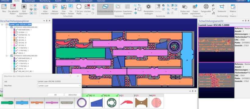Switch to the Anwendungen tab
The image size is (250, 109).
86,1
